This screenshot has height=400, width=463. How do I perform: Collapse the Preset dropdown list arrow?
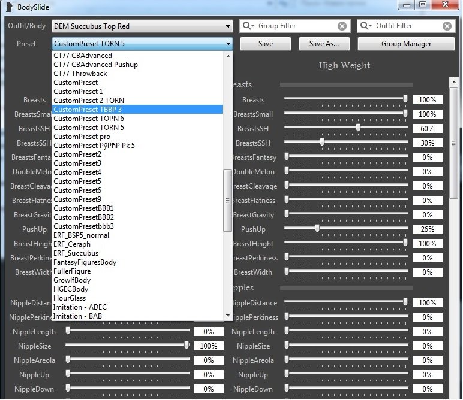(228, 44)
